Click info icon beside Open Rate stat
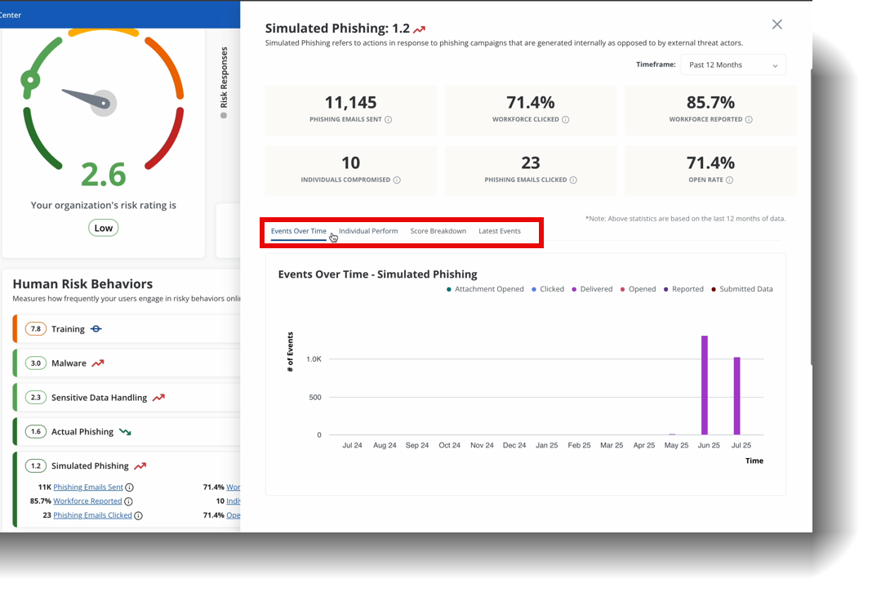The height and width of the screenshot is (610, 890). coord(729,180)
